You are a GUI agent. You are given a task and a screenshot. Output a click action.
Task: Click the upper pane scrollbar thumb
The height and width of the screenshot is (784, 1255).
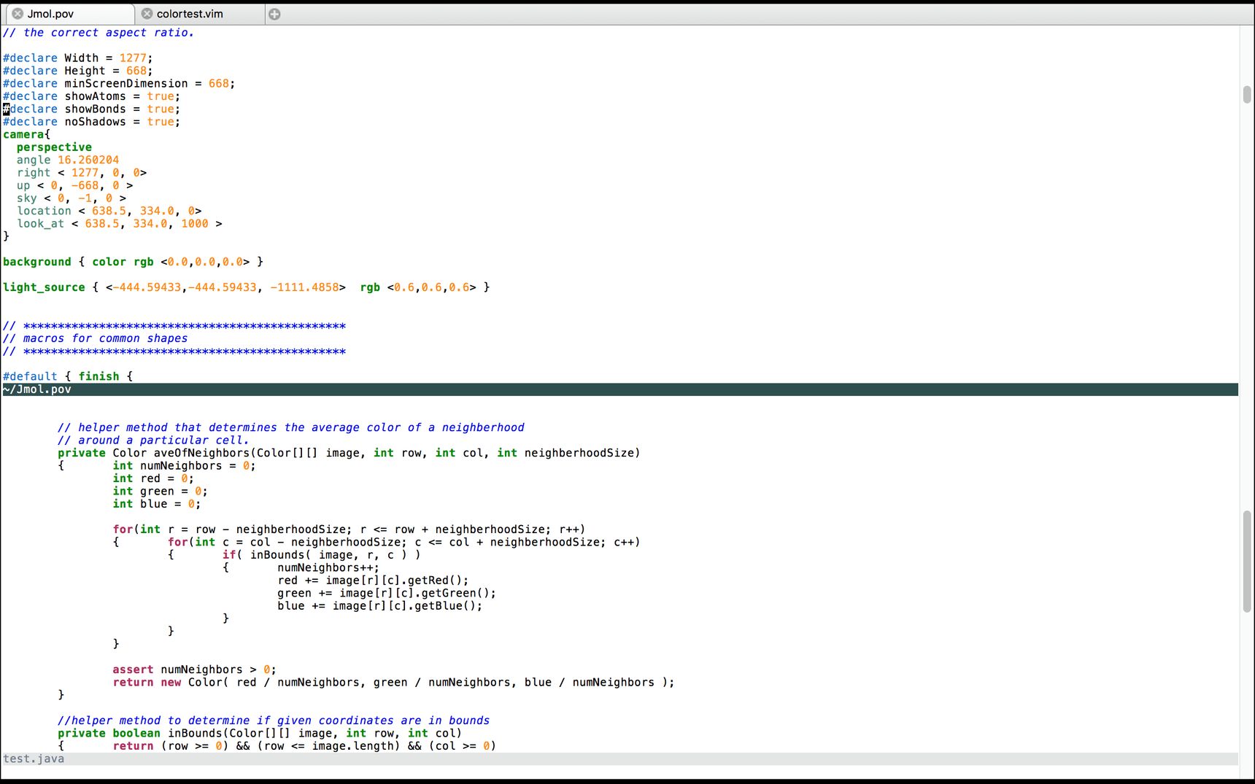(x=1247, y=94)
